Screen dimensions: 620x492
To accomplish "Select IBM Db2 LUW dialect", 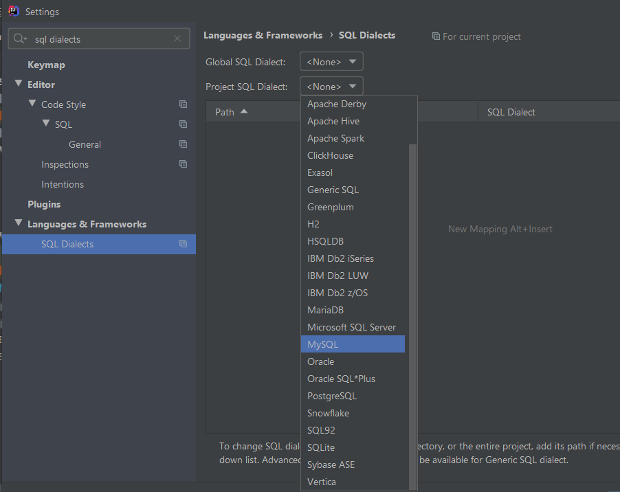I will [353, 276].
